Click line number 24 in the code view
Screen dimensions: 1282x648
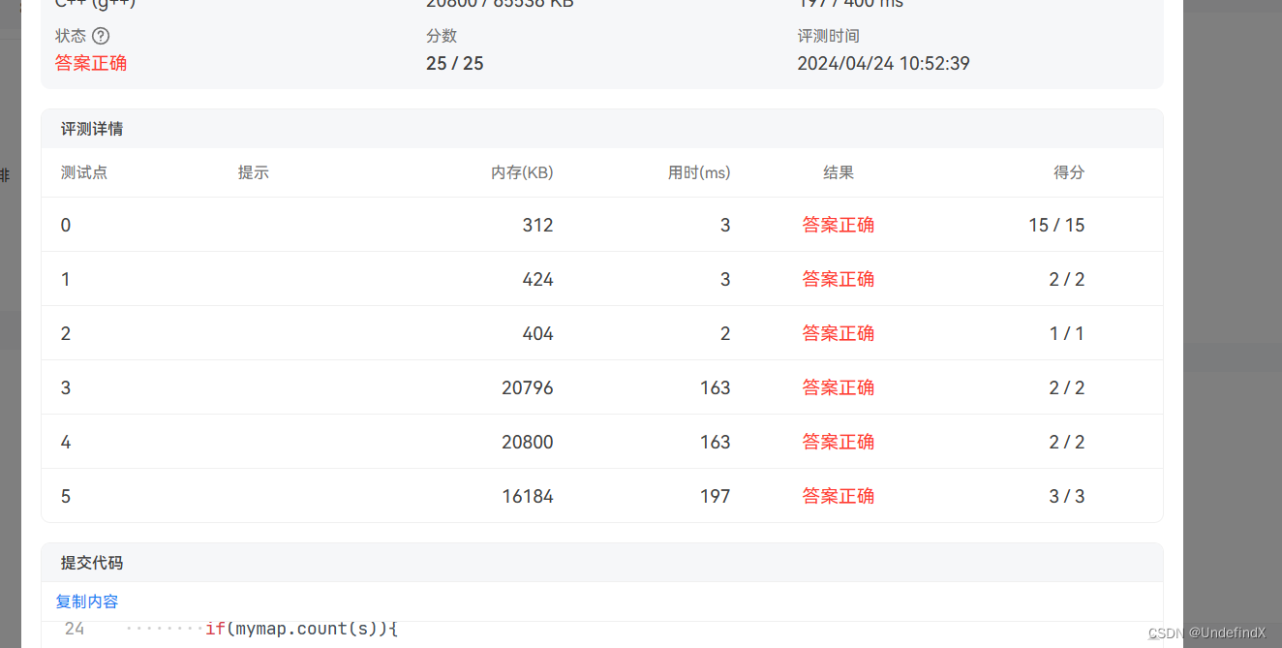click(x=75, y=629)
